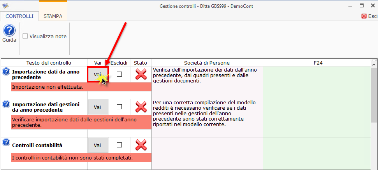Enable the Visualizza note checkbox
The width and height of the screenshot is (378, 170).
coord(25,36)
